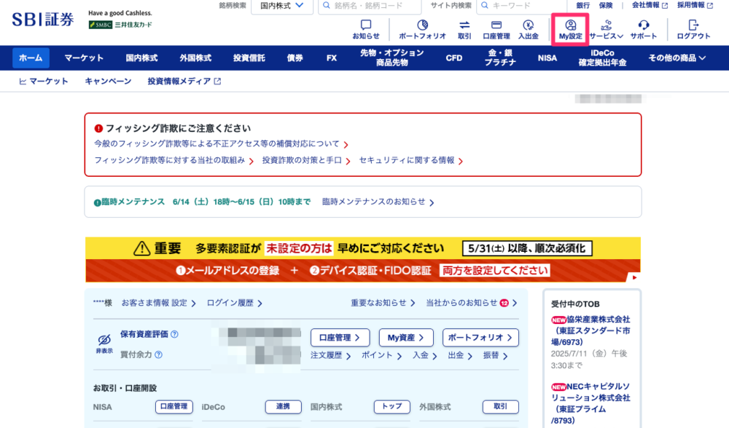Open the NISA navigation menu item

point(547,58)
